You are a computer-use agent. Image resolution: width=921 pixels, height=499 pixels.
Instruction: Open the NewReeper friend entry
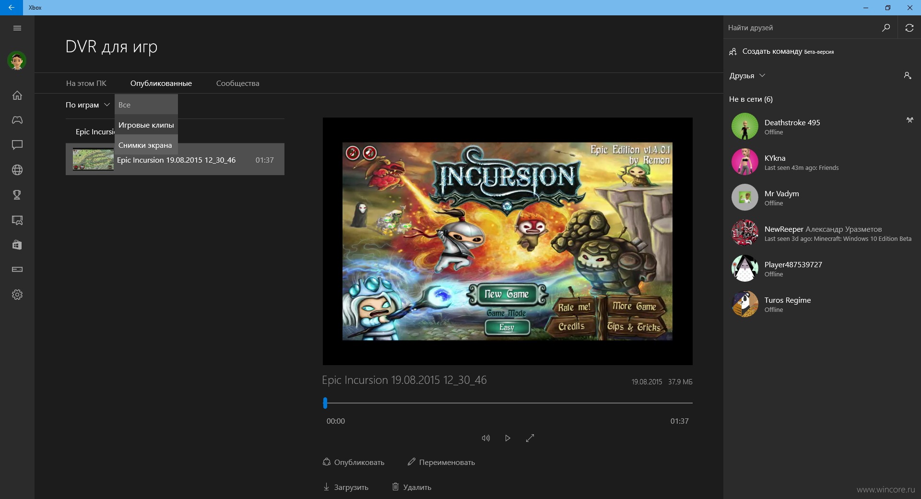pos(822,233)
